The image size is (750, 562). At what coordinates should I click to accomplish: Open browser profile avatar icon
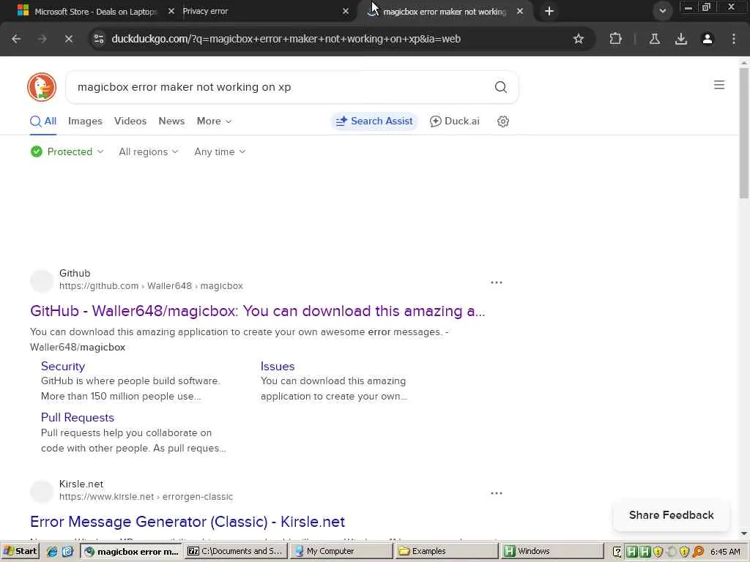click(708, 39)
